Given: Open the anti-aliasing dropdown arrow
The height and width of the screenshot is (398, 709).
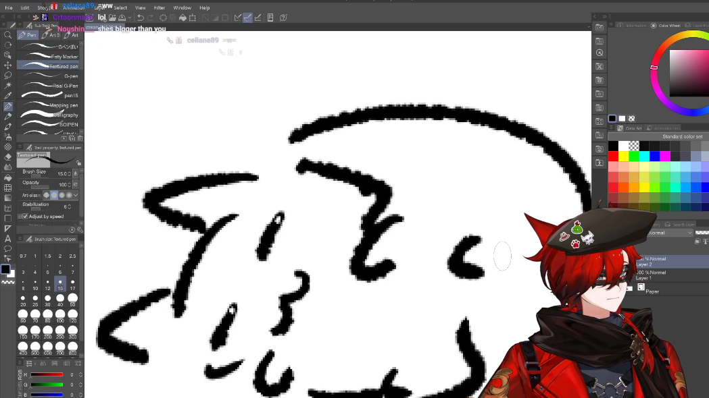Looking at the screenshot, I should coord(76,196).
